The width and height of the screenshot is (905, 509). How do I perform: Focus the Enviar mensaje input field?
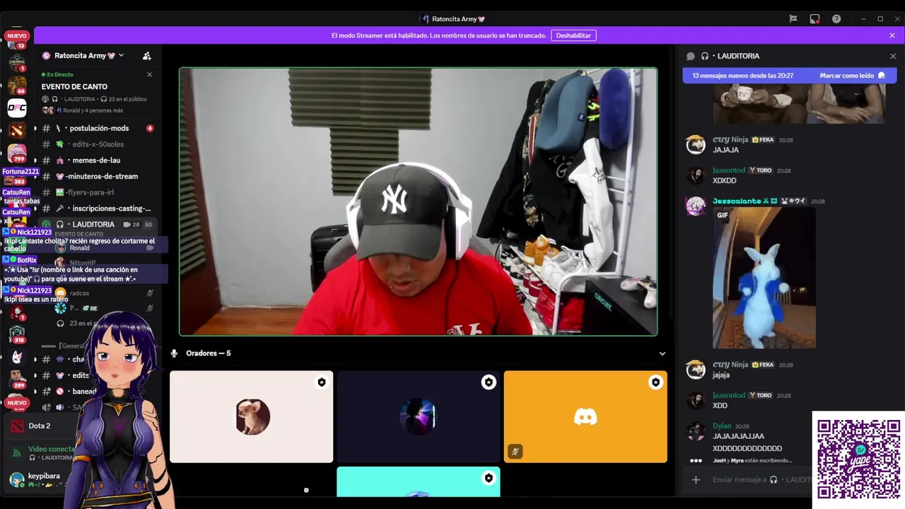coord(762,480)
